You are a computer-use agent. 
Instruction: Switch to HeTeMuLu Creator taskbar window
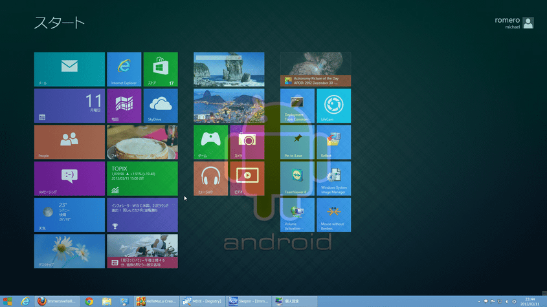pyautogui.click(x=157, y=301)
